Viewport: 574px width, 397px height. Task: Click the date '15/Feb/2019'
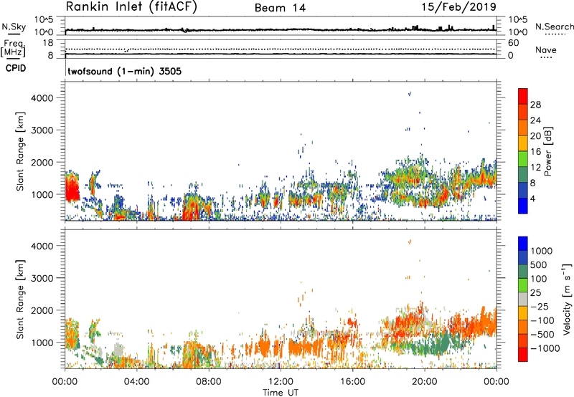pos(458,7)
